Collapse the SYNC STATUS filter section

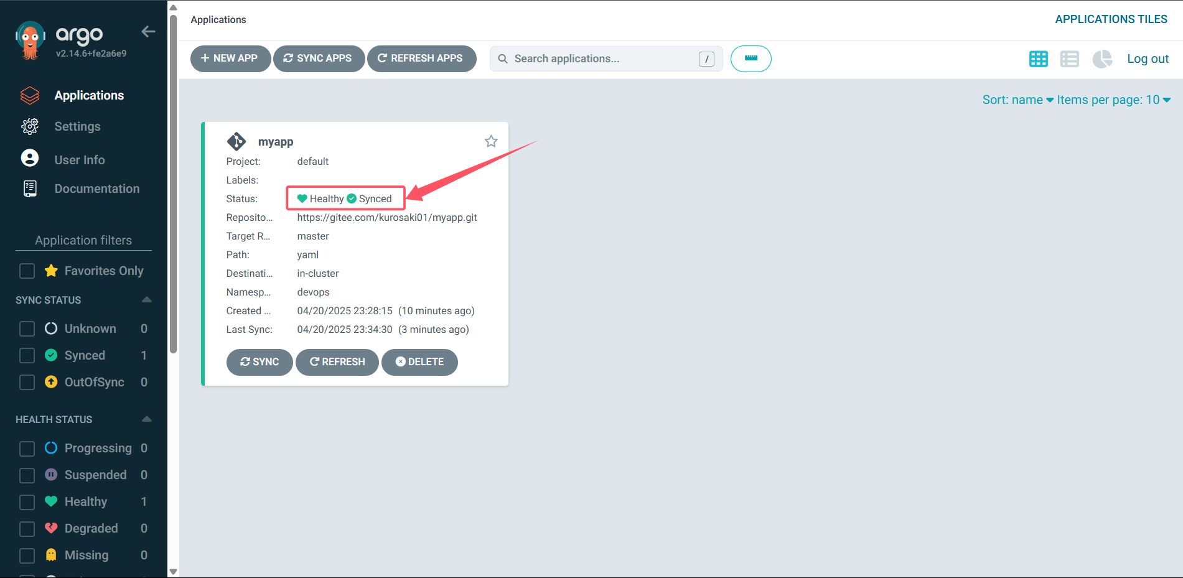point(147,300)
